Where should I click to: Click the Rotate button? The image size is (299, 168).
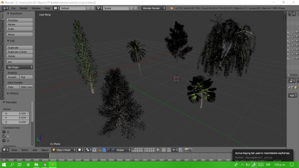tap(20, 24)
